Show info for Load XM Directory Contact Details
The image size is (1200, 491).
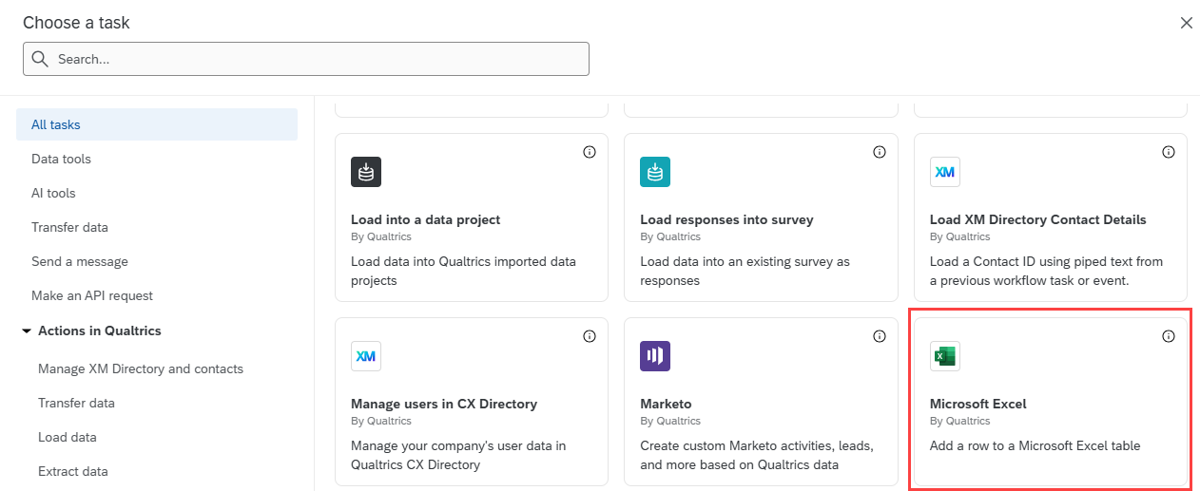(1169, 152)
